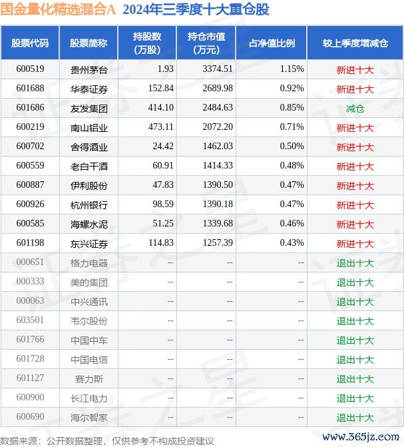Viewport: 404px width, 447px height.
Task: Select stock name 中兴通讯
Action: [89, 302]
